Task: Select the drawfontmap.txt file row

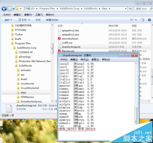Action: click(104, 47)
